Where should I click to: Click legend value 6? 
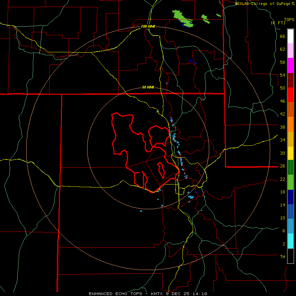coord(284,231)
